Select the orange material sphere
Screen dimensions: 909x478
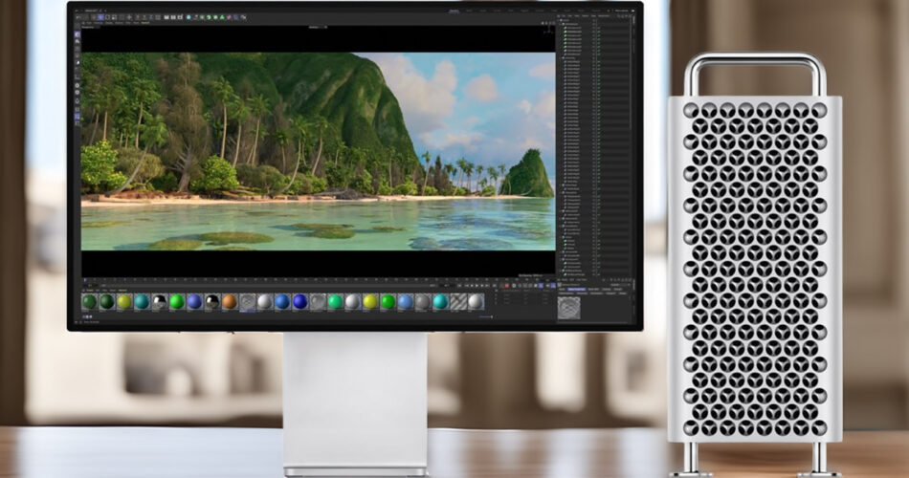click(x=229, y=301)
